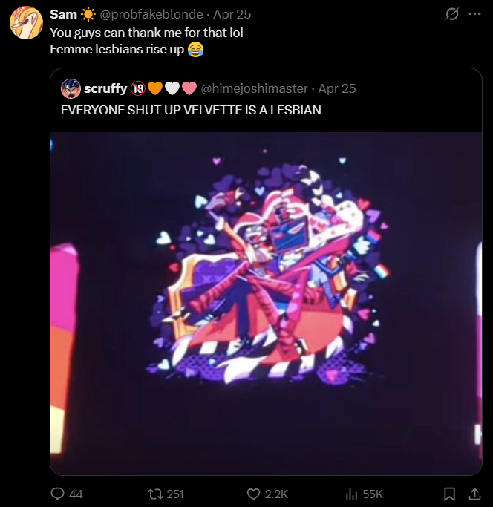Open quoted text EVERYONE SHUT UP VELVETTE
493x507 pixels.
tap(191, 110)
